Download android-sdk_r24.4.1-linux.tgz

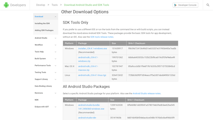(x=92, y=75)
